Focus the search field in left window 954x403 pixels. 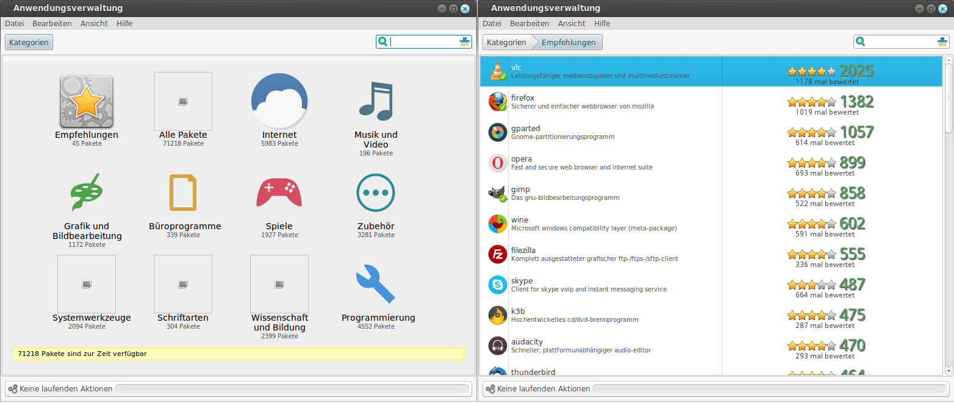424,41
